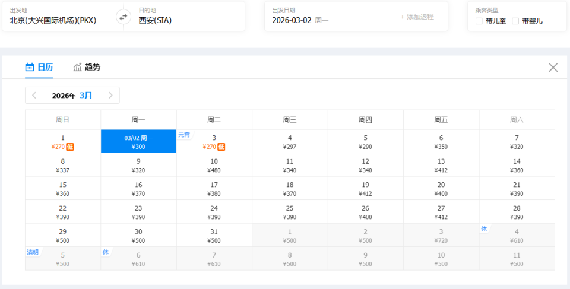The width and height of the screenshot is (570, 289).
Task: Swap departure and destination cities
Action: coord(123,17)
